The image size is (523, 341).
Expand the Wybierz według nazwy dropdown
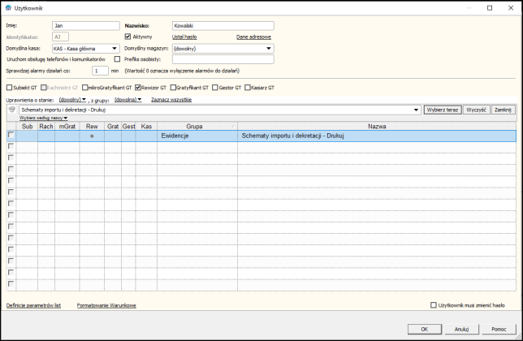43,118
